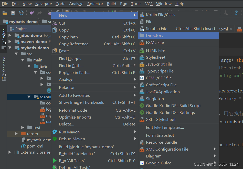This screenshot has width=243, height=169.
Task: Click the Synchronize refresh icon in the toolbar
Action: pos(21,13)
